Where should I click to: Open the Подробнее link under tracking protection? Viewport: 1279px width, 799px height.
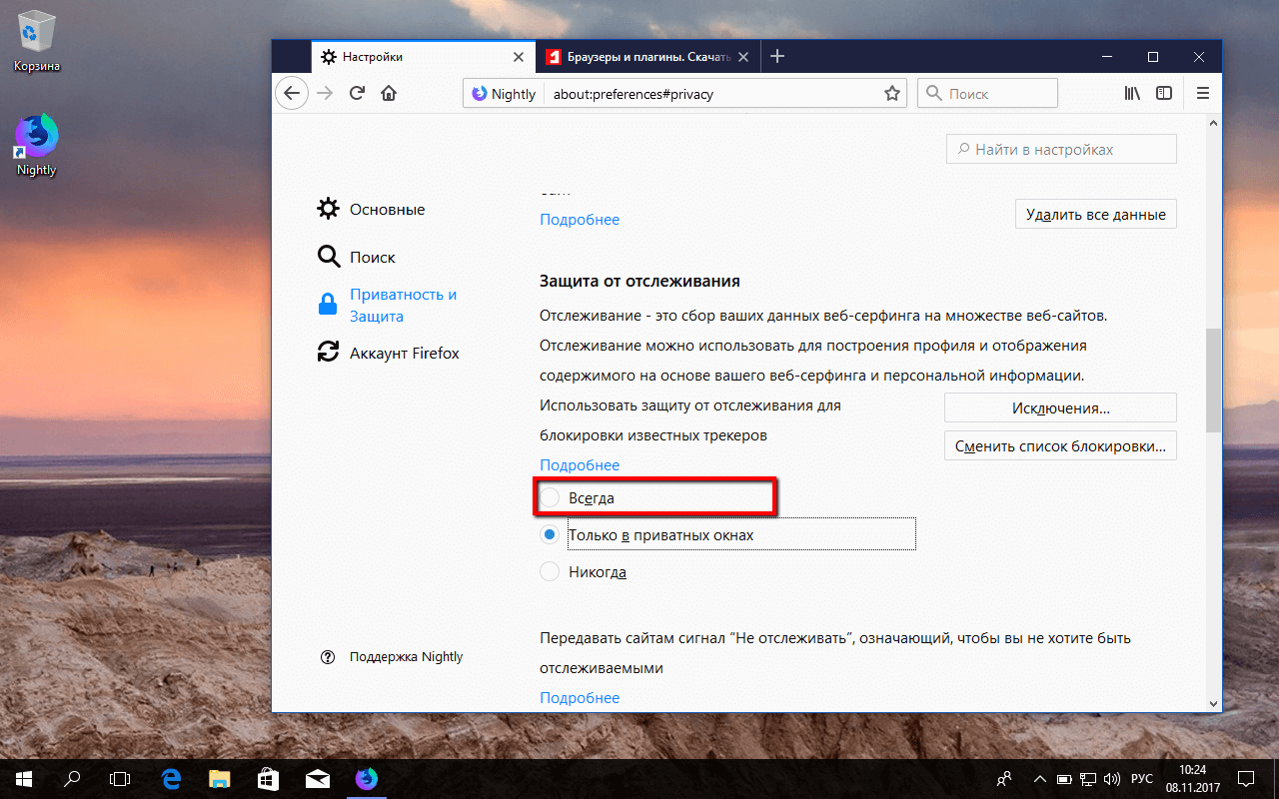580,464
